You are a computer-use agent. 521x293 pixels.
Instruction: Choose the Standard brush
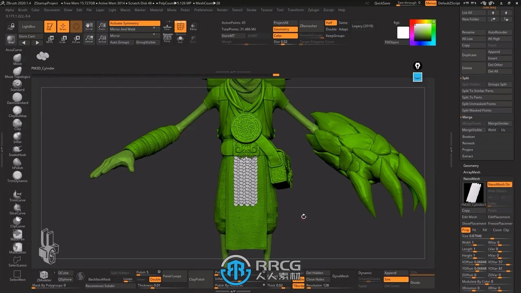click(x=17, y=85)
